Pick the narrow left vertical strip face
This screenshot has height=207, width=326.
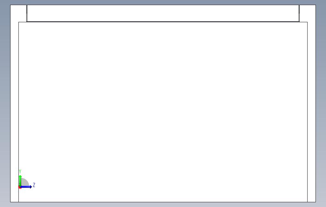click(14, 112)
